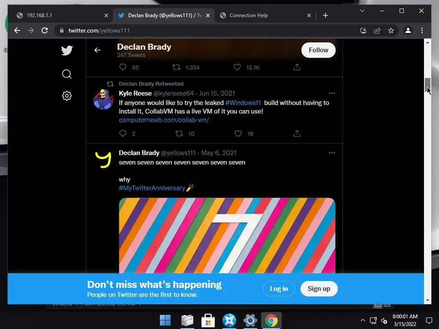Go back using arrow beside Declan Brady

pos(97,50)
